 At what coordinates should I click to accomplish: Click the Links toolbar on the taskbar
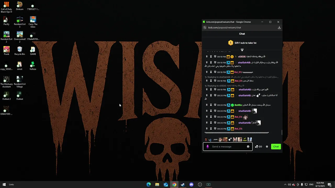click(11, 185)
